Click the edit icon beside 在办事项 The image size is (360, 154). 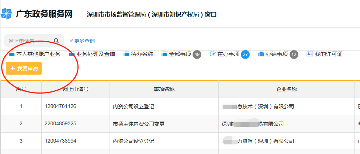tap(213, 54)
